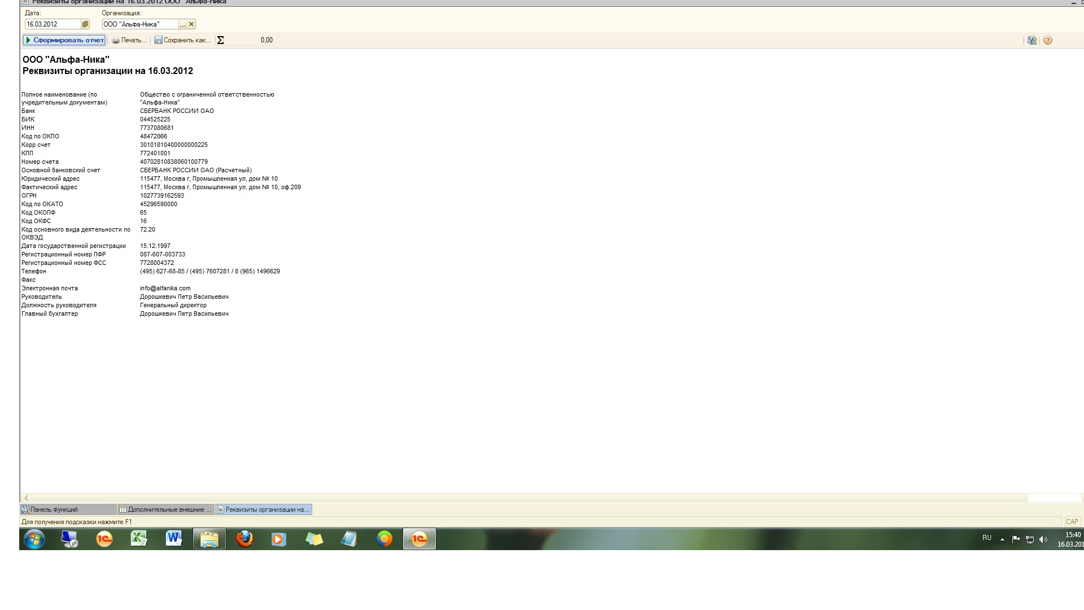Click the ИНН value 7737080681
The image size is (1084, 610).
157,128
